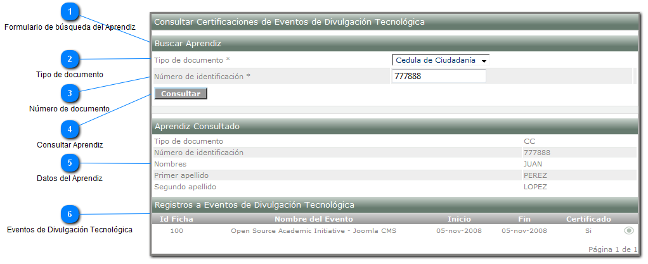Click the PEREZ value in Primer apellido row
Screen dimensions: 648x264
[x=535, y=175]
